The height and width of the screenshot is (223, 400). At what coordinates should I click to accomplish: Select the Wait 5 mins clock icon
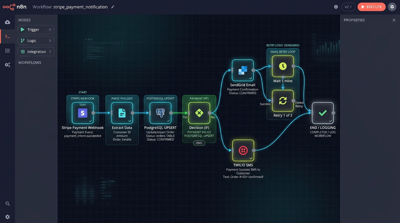[283, 66]
